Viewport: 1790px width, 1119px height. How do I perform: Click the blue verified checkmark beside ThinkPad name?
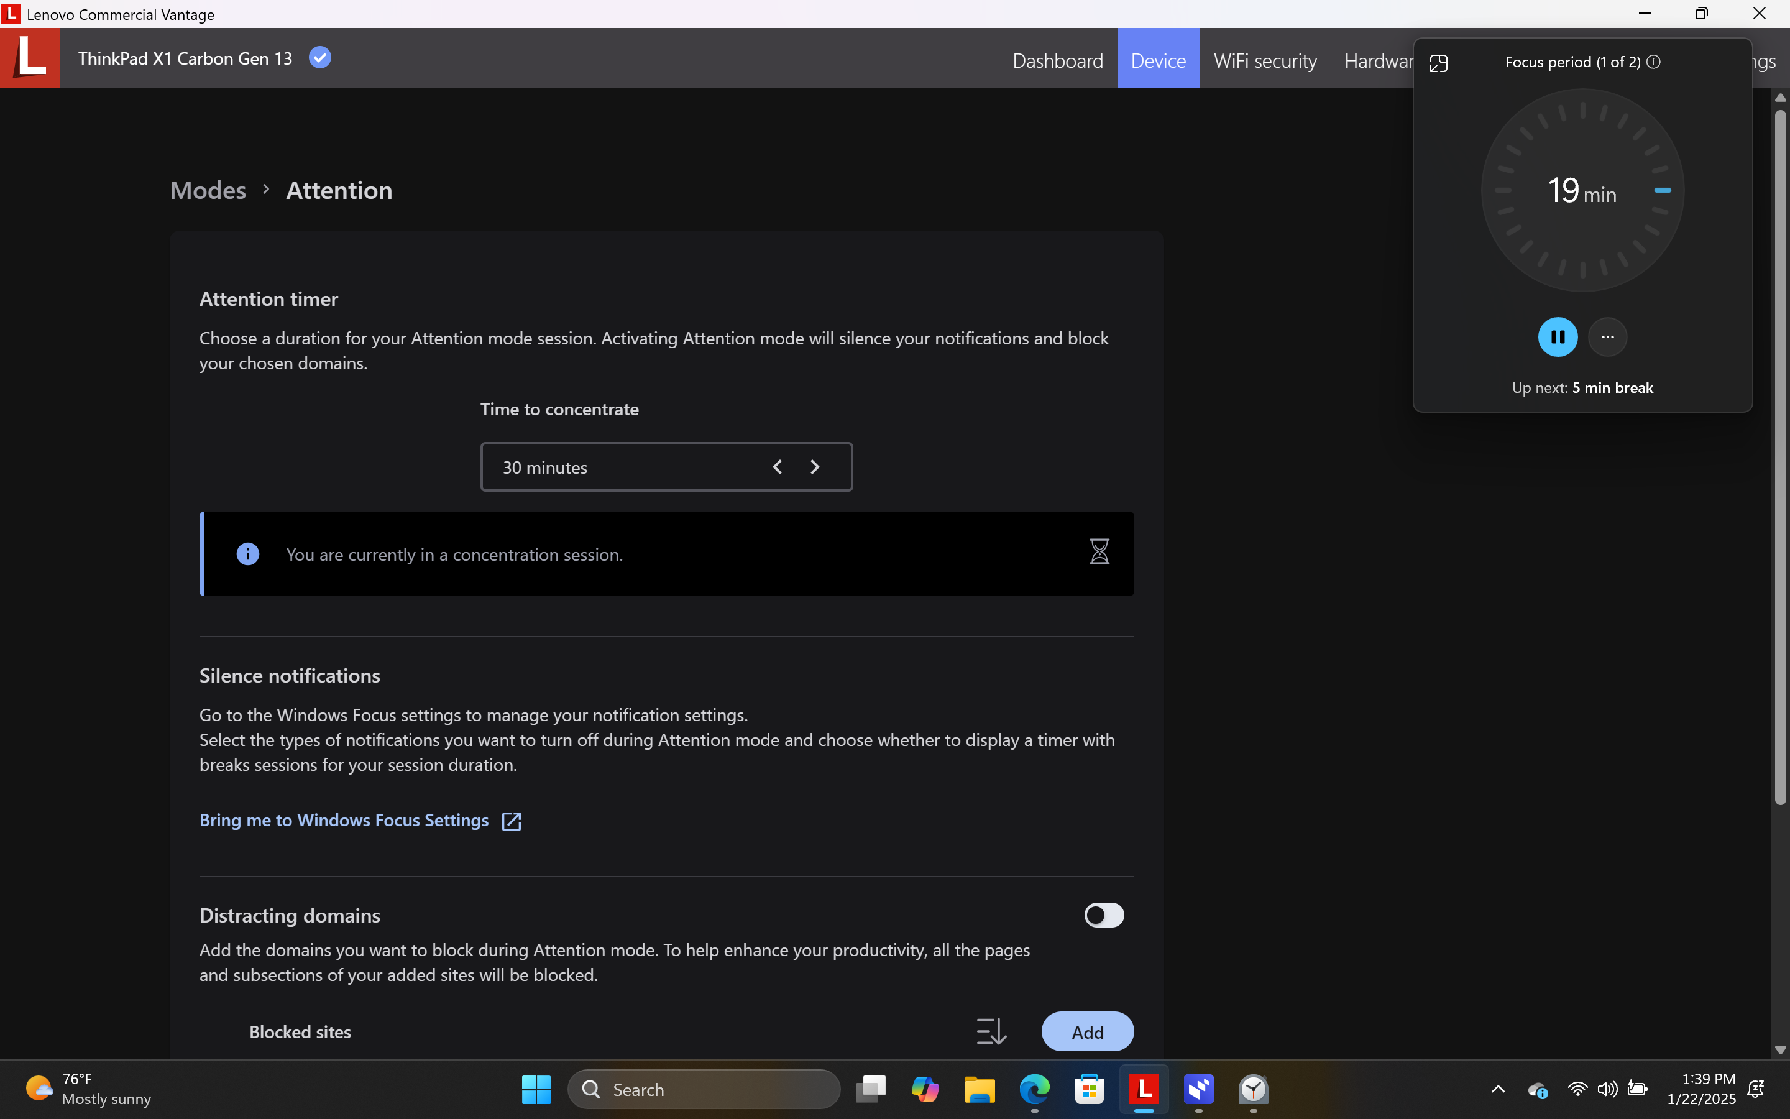(319, 58)
